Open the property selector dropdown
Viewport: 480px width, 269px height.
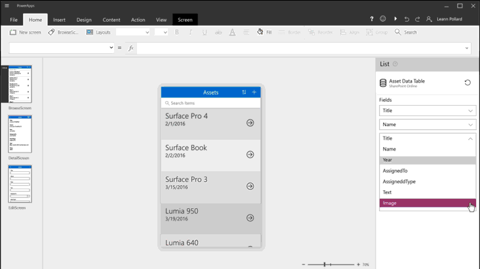coord(62,48)
